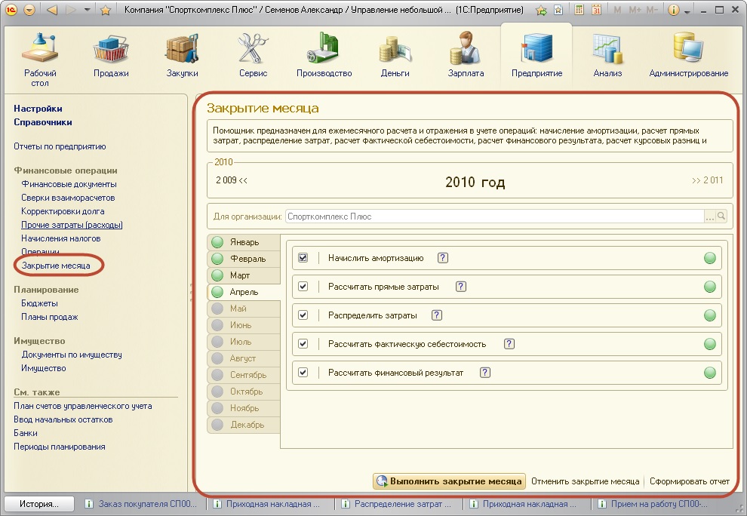The height and width of the screenshot is (516, 747).
Task: Open the Закупки section
Action: coord(182,55)
